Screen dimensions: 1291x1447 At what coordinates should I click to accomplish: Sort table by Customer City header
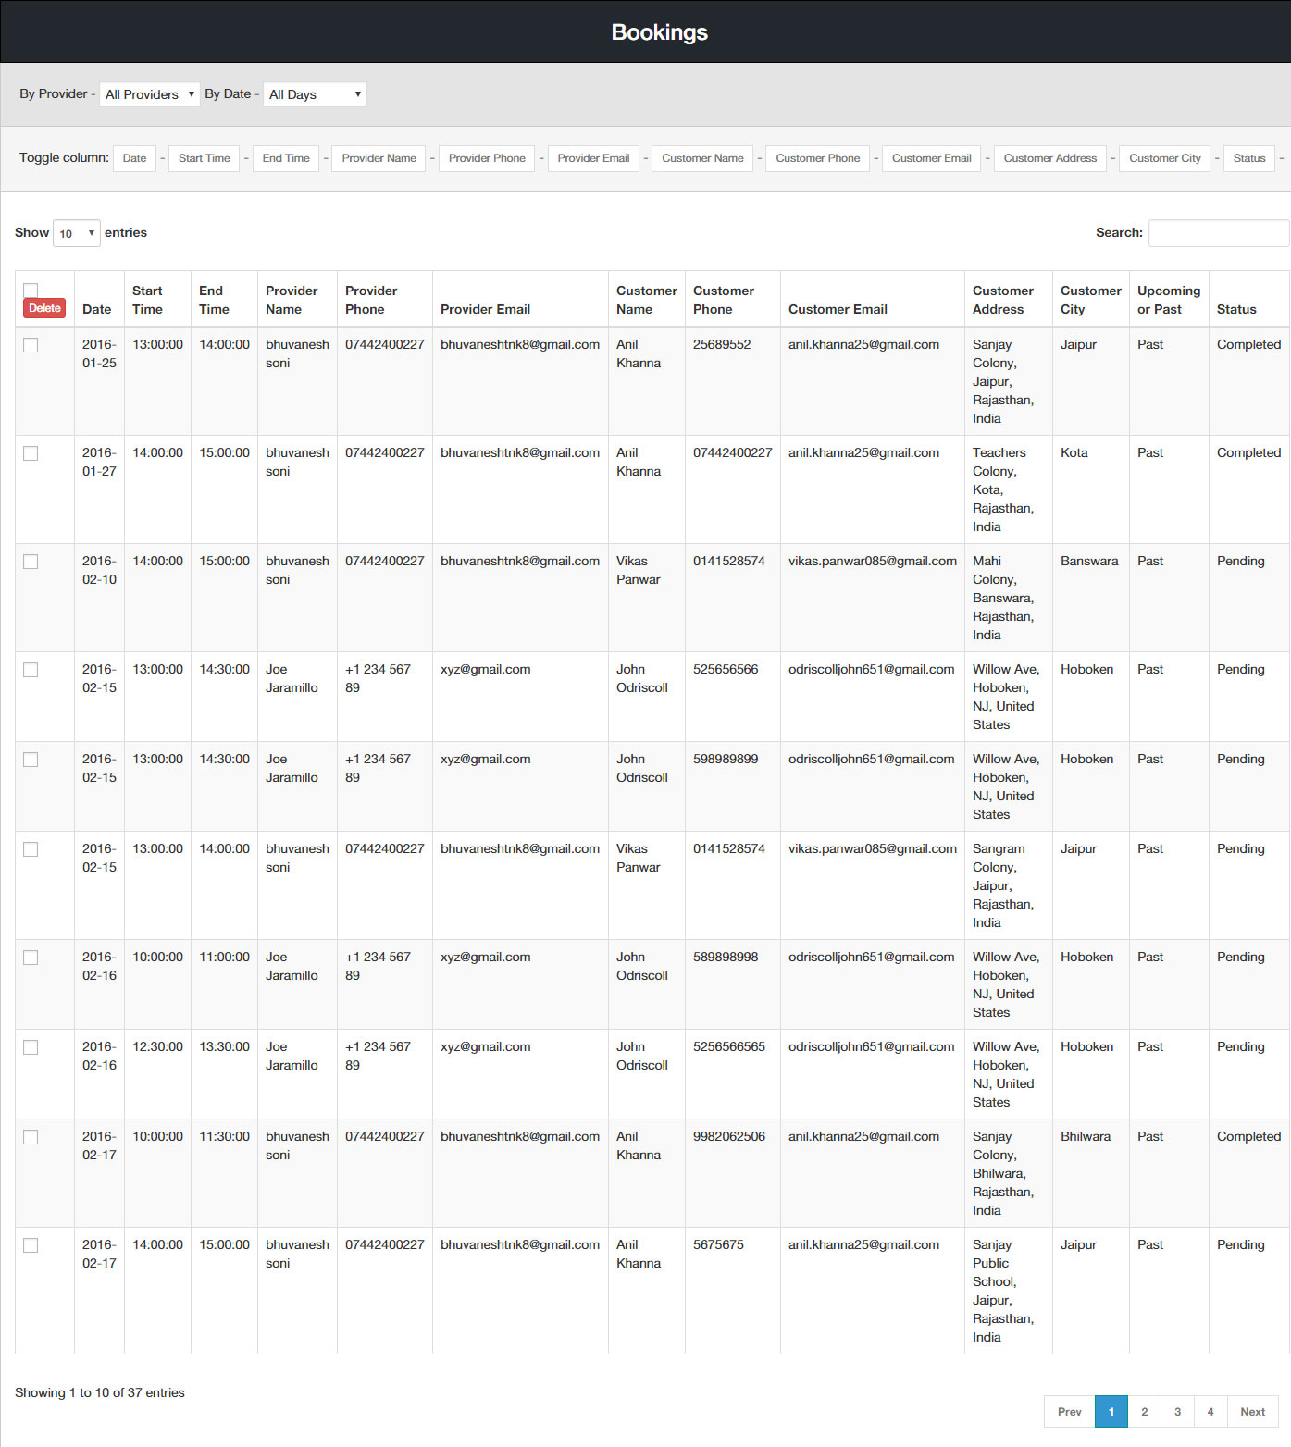[x=1090, y=300]
